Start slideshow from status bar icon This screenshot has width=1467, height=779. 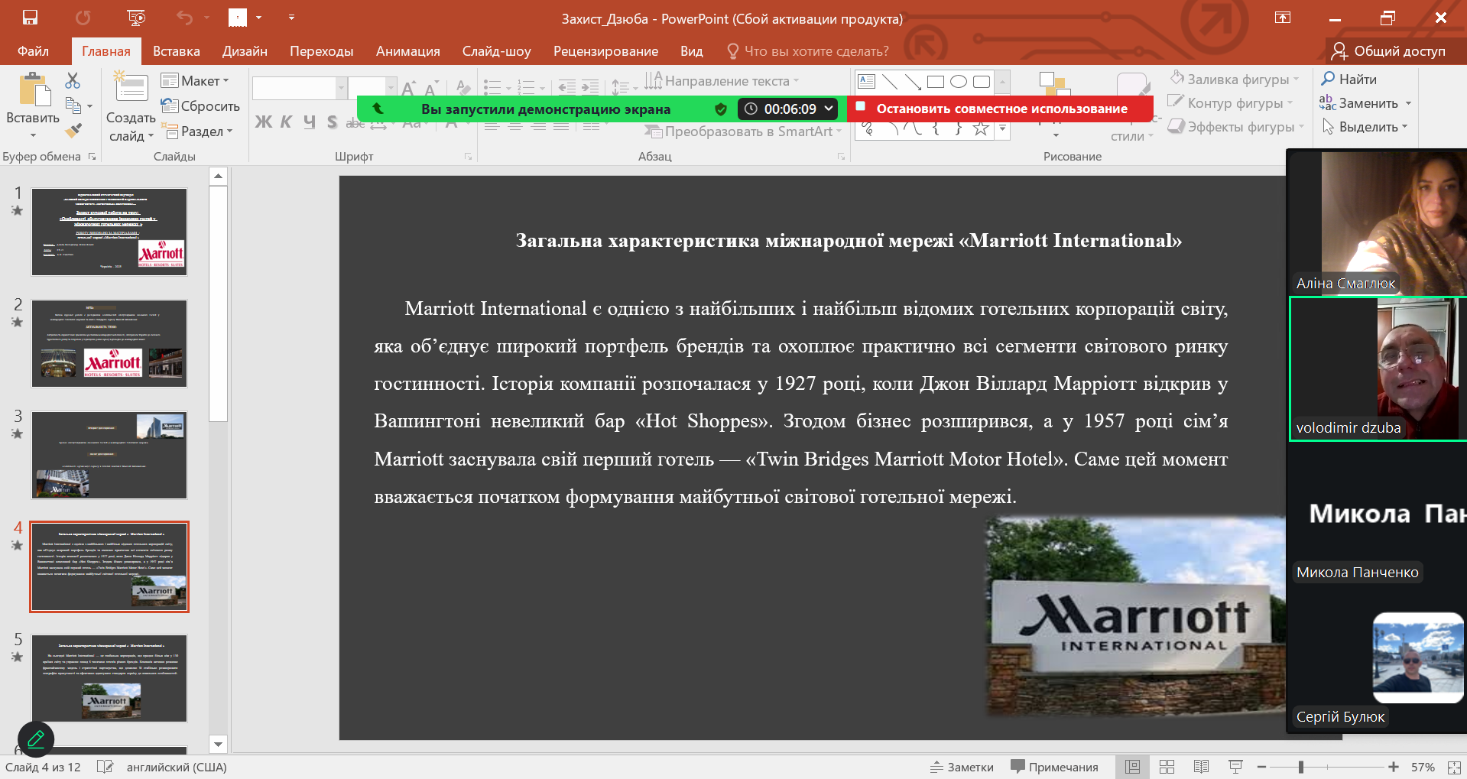tap(1235, 767)
